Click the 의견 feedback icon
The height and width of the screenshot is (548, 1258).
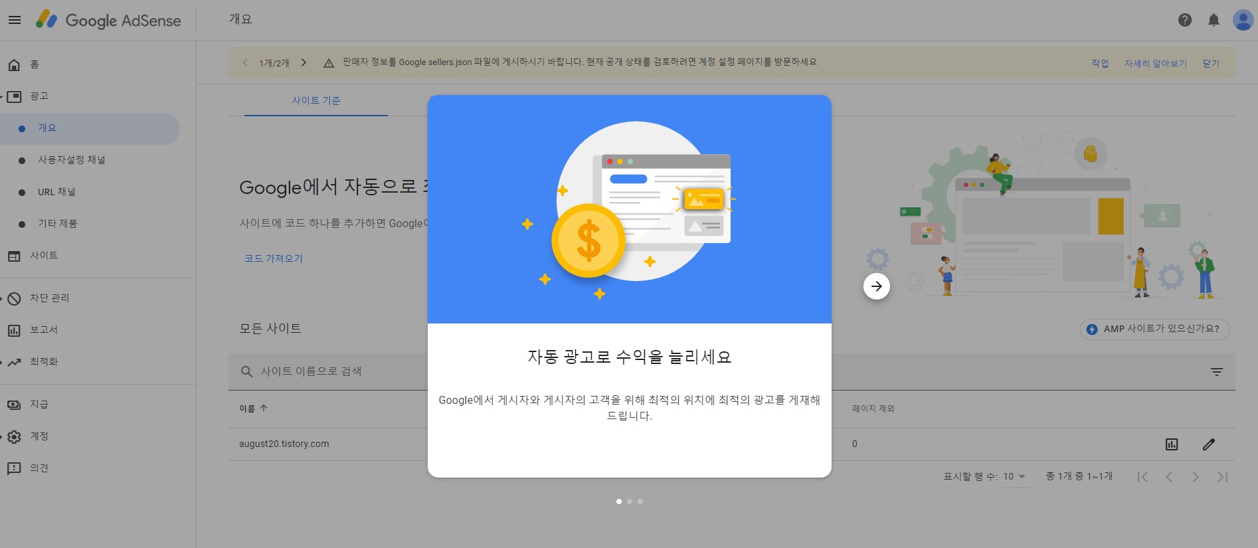(14, 468)
